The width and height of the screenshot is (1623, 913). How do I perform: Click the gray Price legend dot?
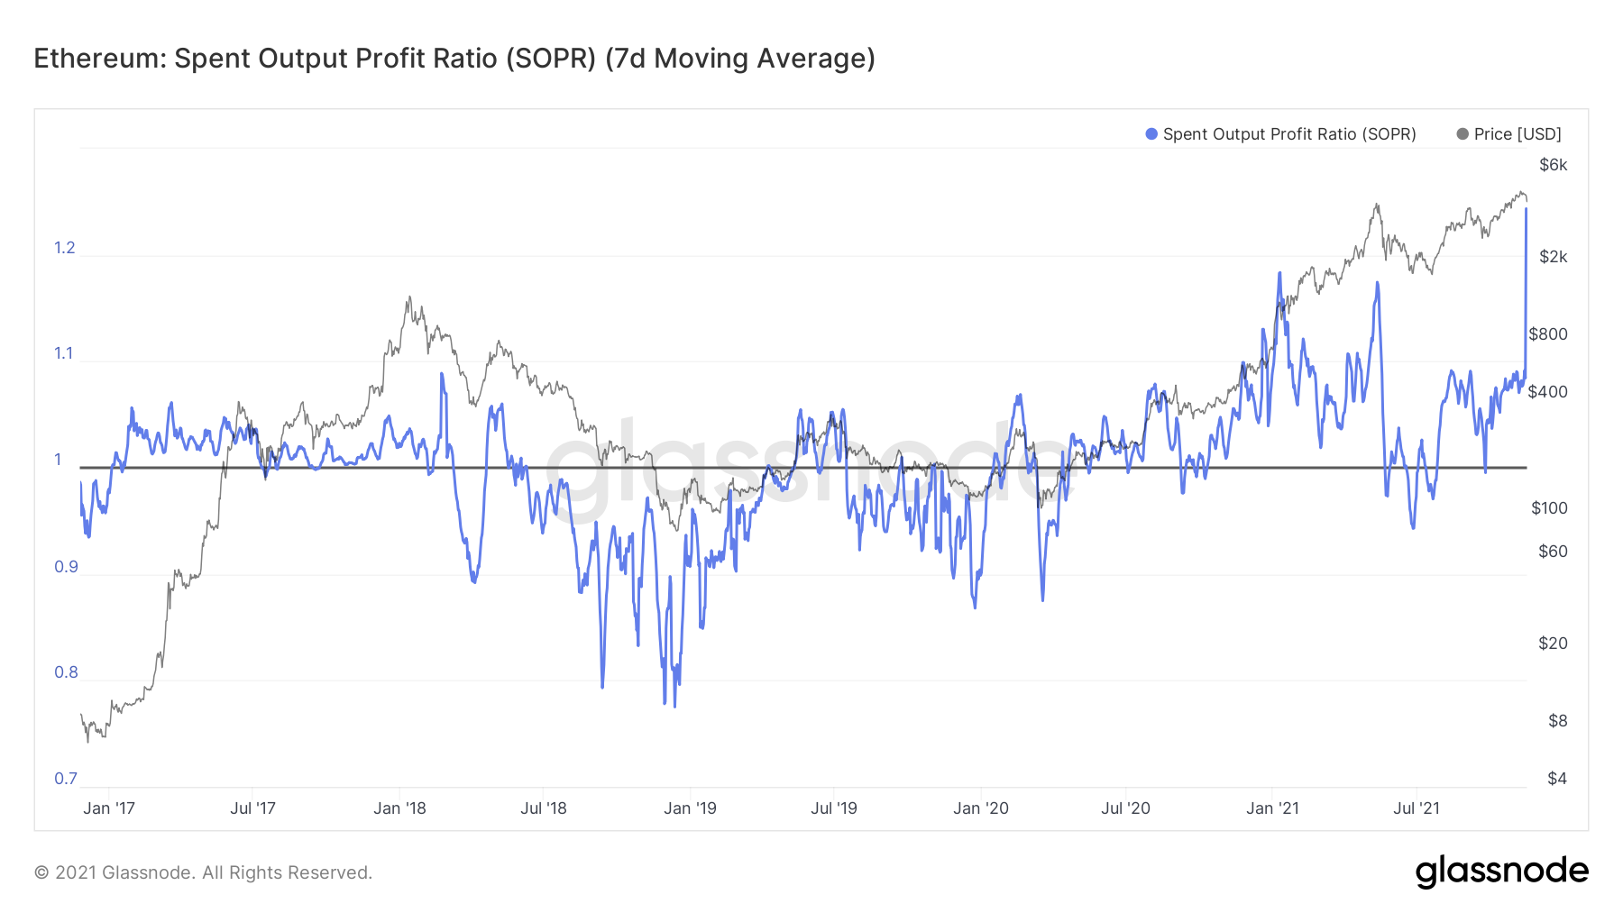1462,134
